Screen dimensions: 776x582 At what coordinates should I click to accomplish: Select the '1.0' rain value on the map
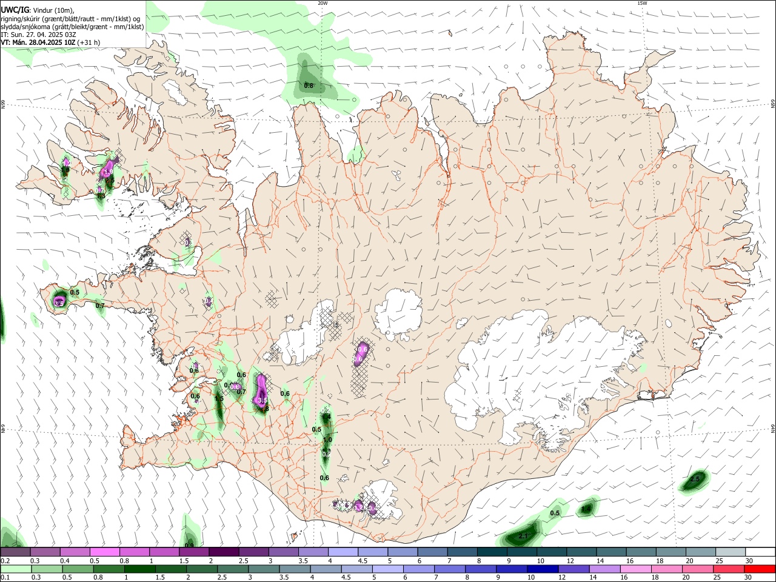[x=328, y=440]
